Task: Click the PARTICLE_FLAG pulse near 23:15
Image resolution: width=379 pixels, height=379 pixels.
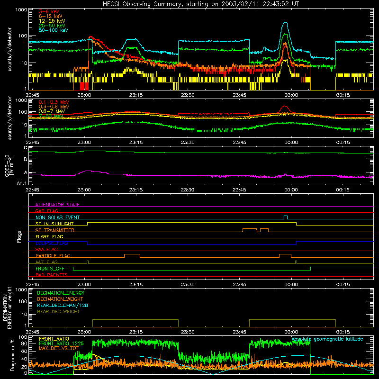Action: [132, 256]
